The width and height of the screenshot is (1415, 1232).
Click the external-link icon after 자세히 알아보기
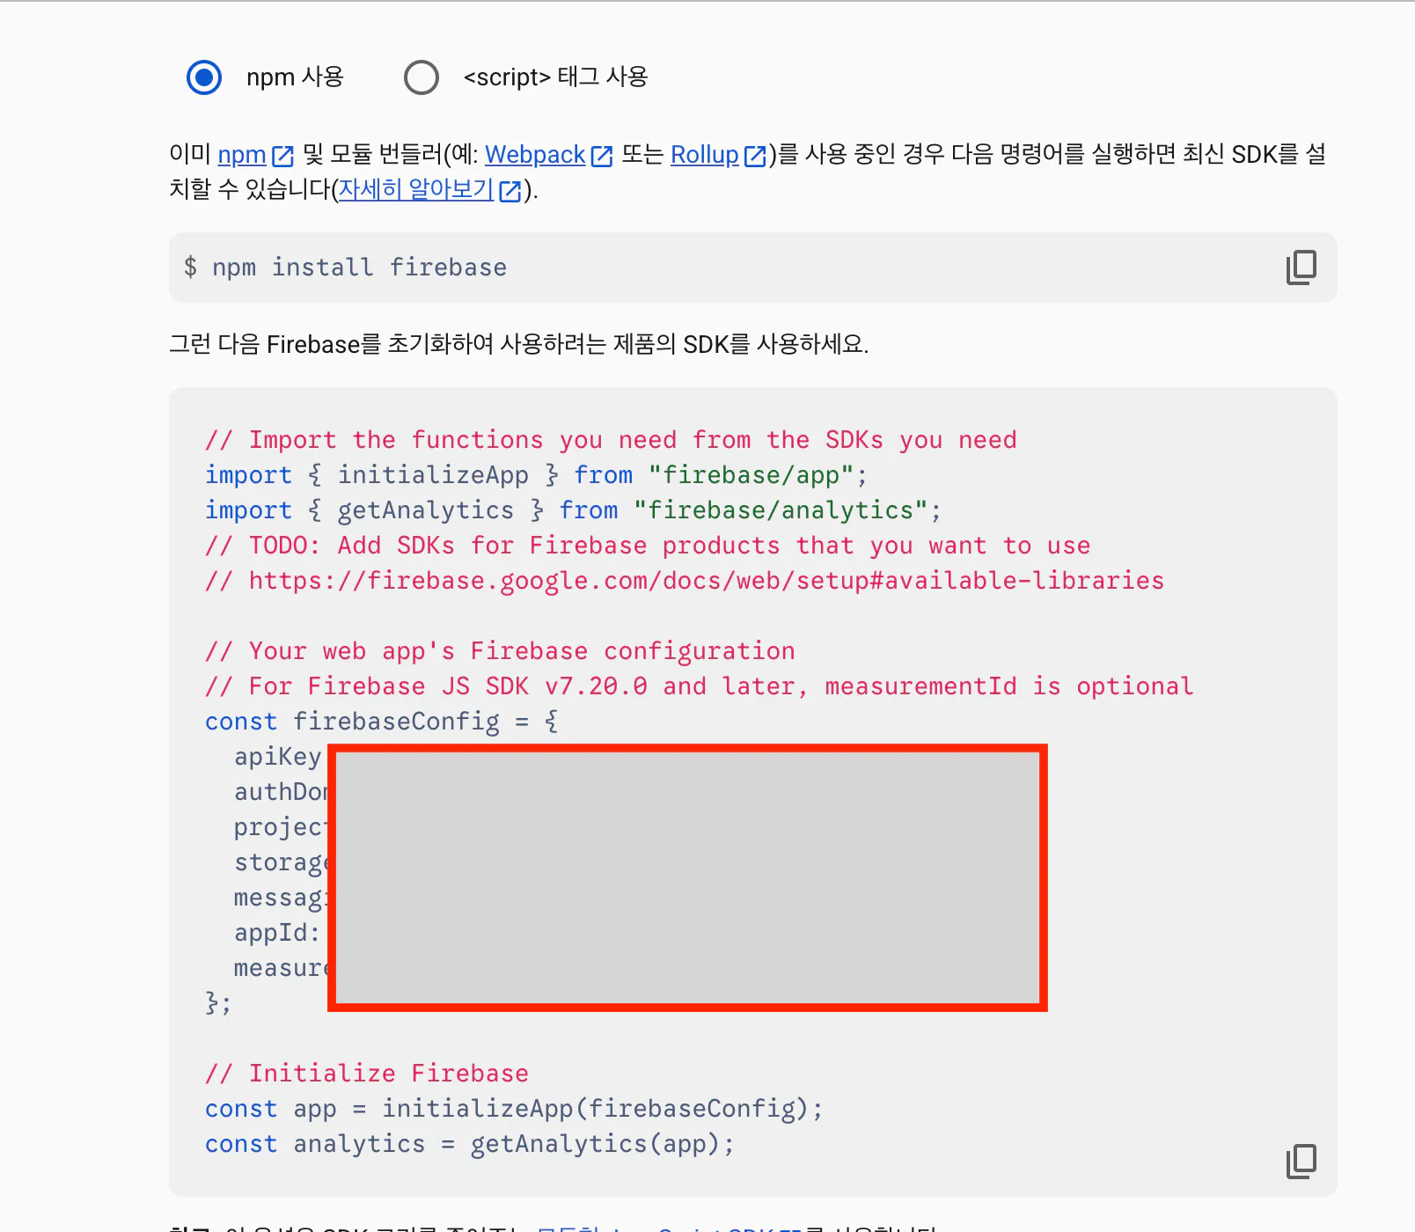(510, 191)
